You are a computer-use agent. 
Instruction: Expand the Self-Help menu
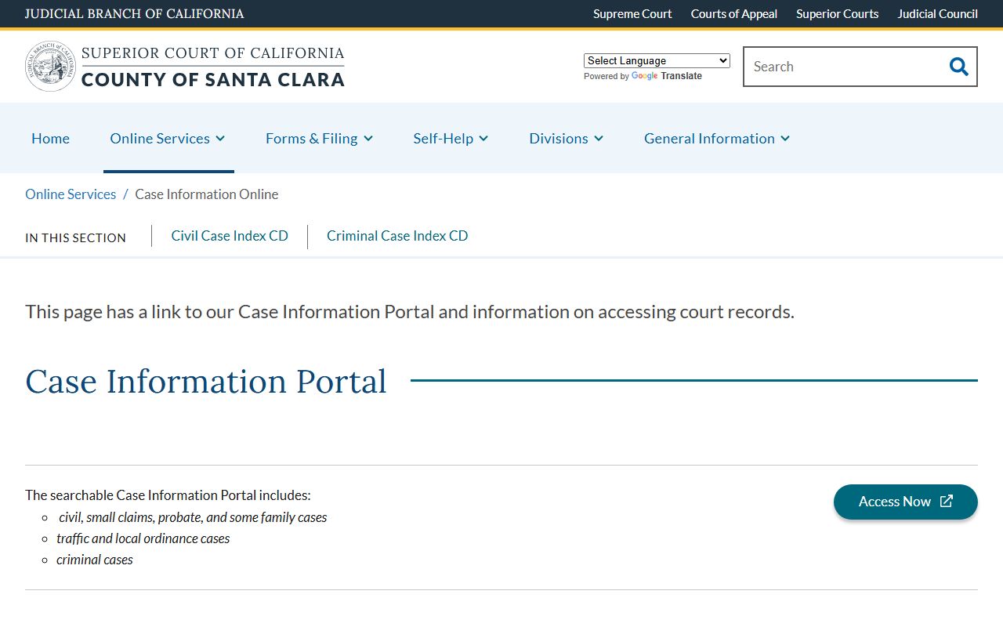coord(451,138)
